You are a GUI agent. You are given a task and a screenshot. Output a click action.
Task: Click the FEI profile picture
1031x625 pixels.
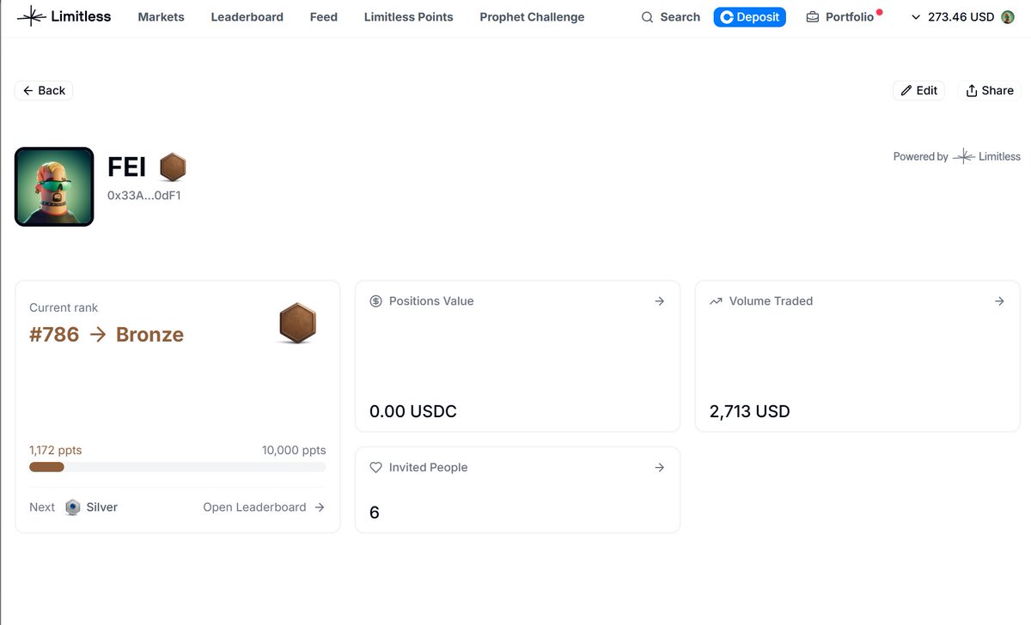pyautogui.click(x=54, y=187)
